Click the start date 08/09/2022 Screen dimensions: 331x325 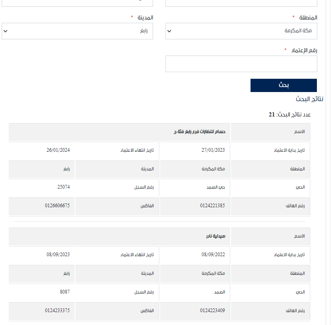click(x=213, y=255)
